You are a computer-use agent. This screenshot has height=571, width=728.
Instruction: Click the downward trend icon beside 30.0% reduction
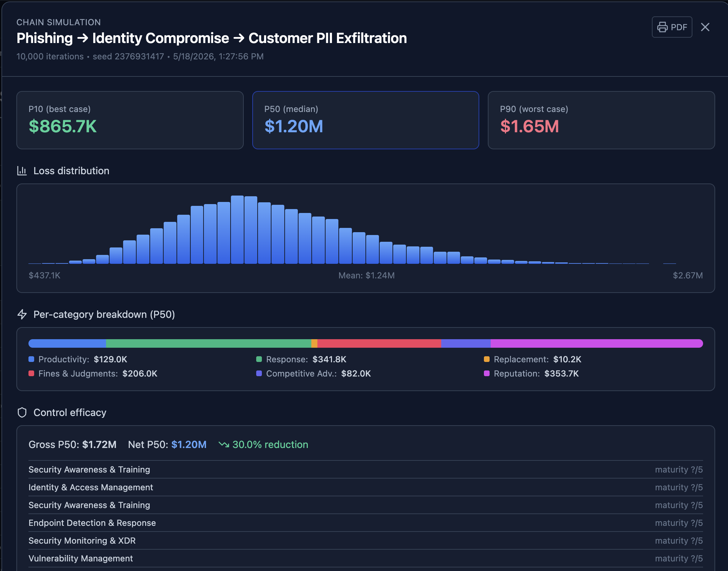224,444
